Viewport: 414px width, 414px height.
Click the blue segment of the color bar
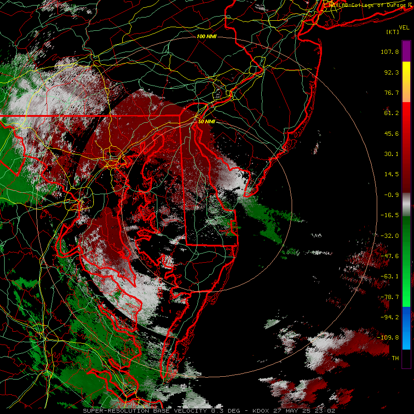point(406,328)
